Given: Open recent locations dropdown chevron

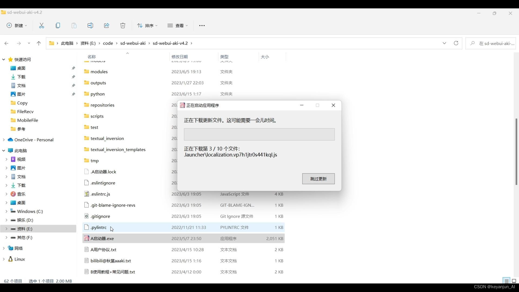Looking at the screenshot, I should [x=29, y=43].
